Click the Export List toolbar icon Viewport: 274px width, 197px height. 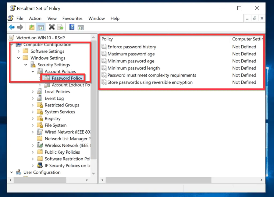click(x=60, y=27)
